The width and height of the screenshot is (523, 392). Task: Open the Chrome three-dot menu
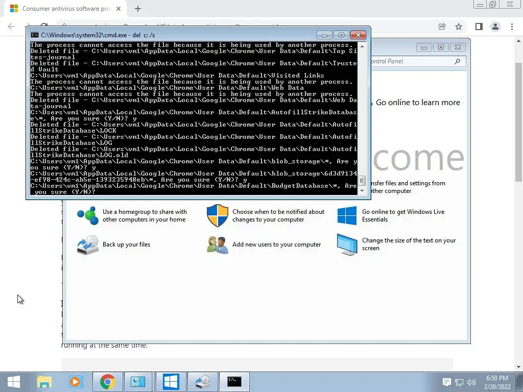click(x=512, y=27)
